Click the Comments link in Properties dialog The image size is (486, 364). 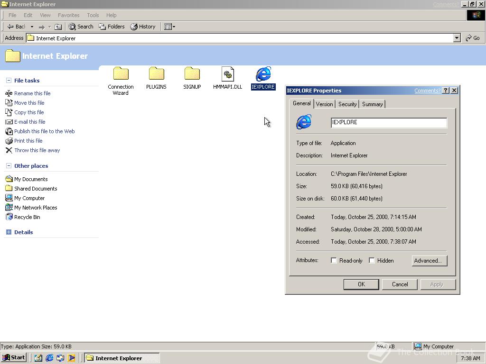(x=428, y=91)
